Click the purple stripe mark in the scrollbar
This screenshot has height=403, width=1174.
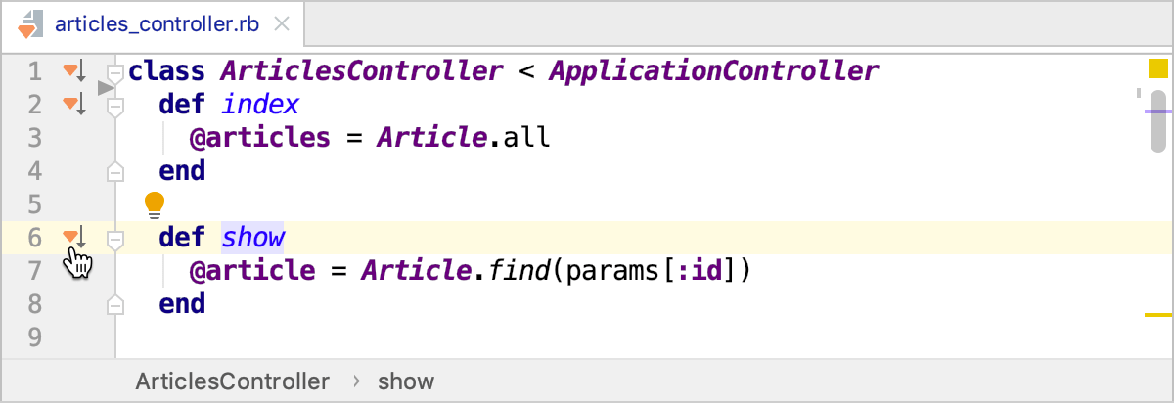1157,112
